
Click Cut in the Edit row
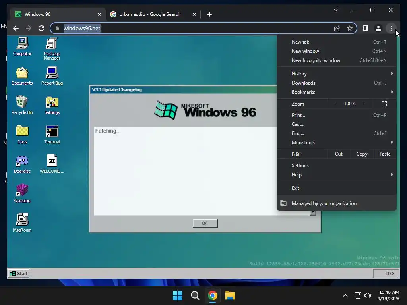pos(339,154)
